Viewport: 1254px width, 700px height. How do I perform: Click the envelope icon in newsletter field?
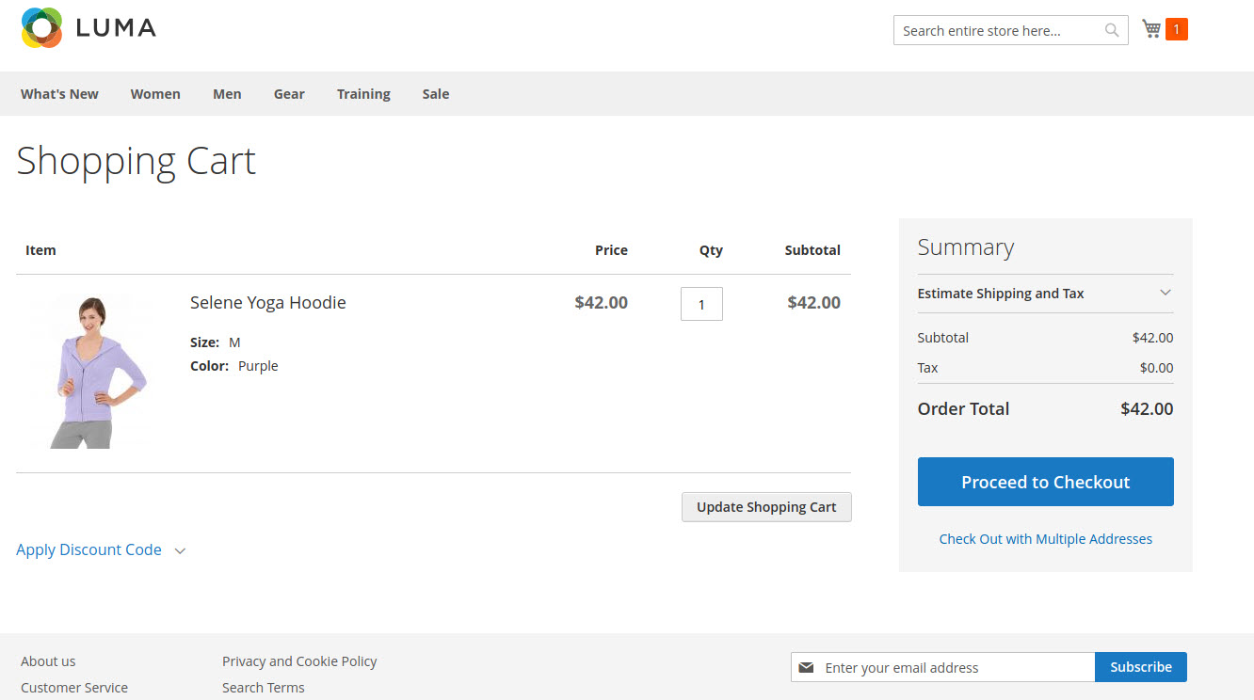point(806,667)
